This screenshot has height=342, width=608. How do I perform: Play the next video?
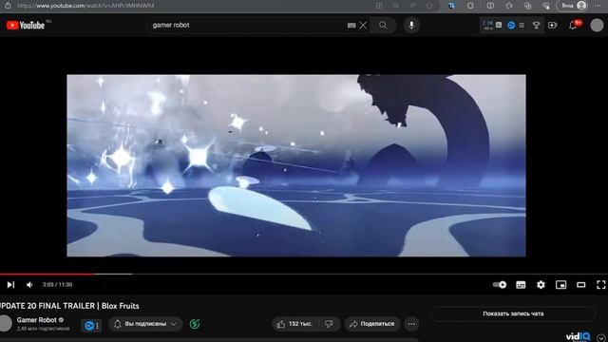point(10,285)
